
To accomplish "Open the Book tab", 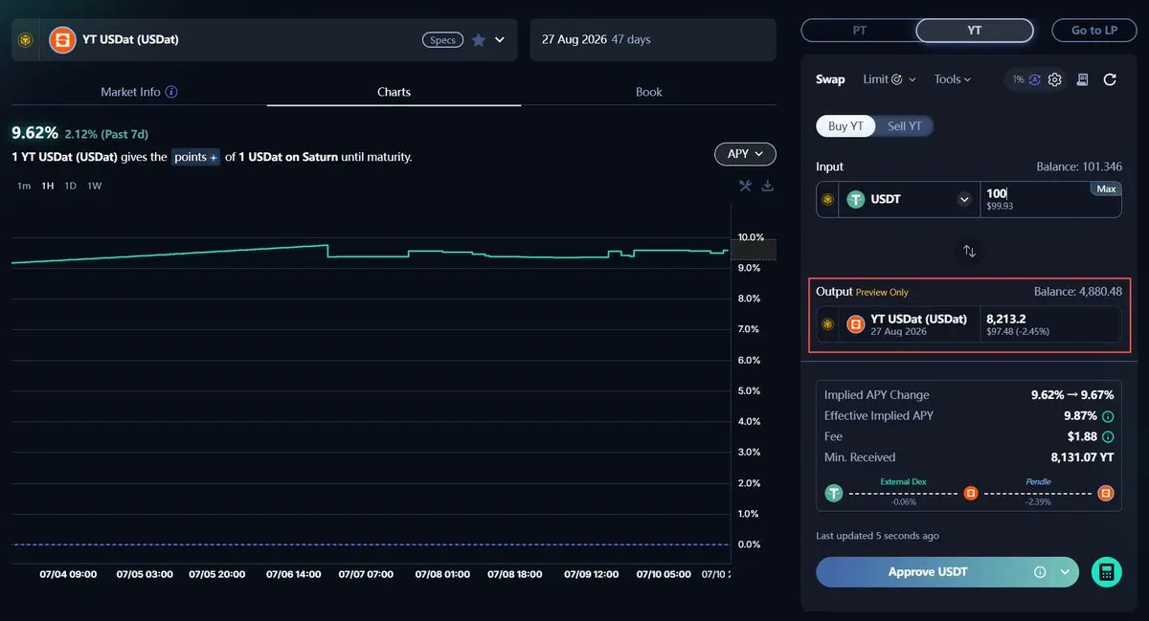I will pyautogui.click(x=649, y=92).
